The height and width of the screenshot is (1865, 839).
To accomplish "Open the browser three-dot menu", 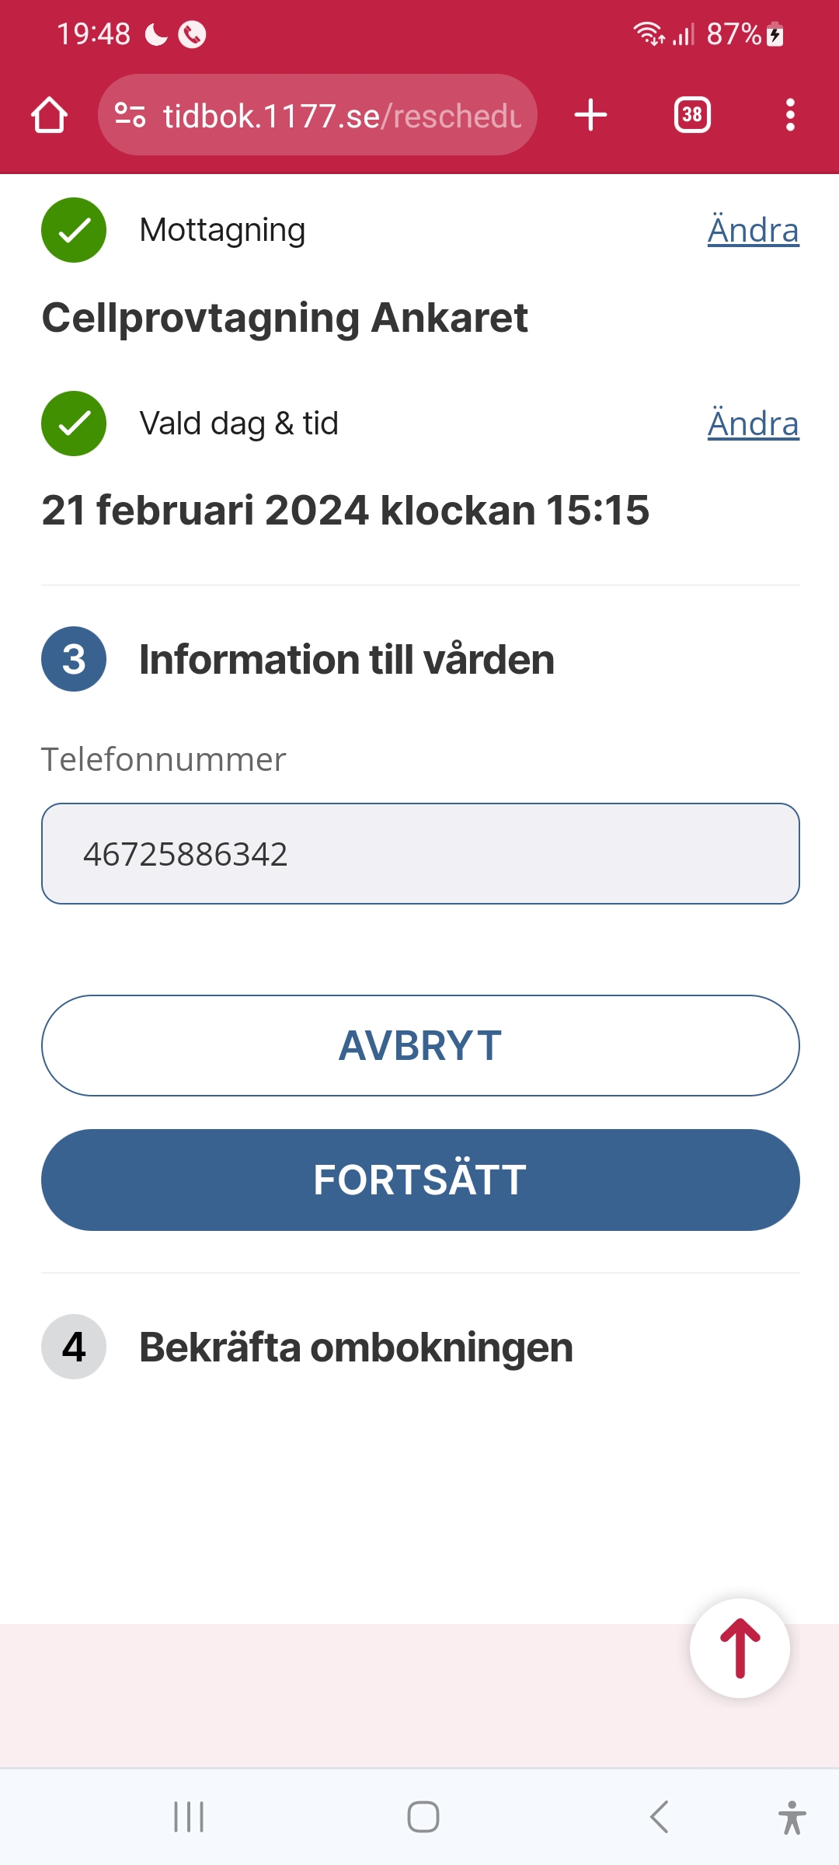I will pos(789,115).
